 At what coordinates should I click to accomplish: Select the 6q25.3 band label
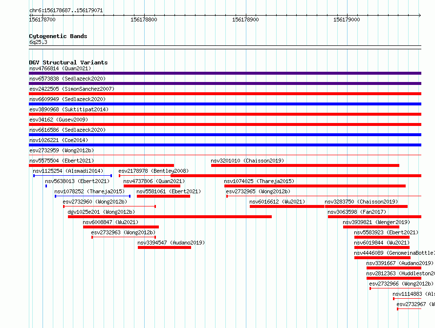point(38,42)
